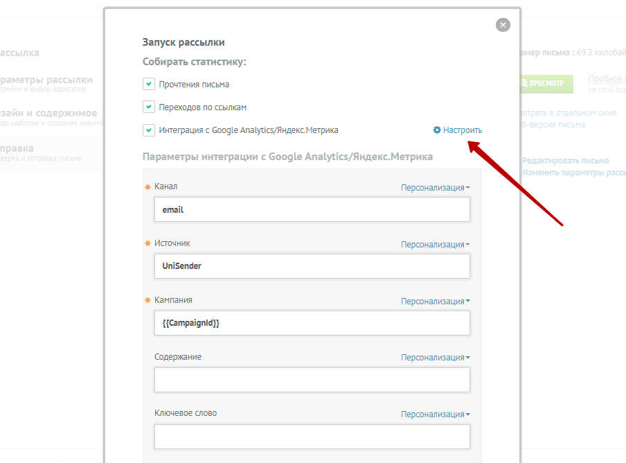Click the ПРОСМОТР button in the background page
Image resolution: width=626 pixels, height=463 pixels.
coord(546,83)
